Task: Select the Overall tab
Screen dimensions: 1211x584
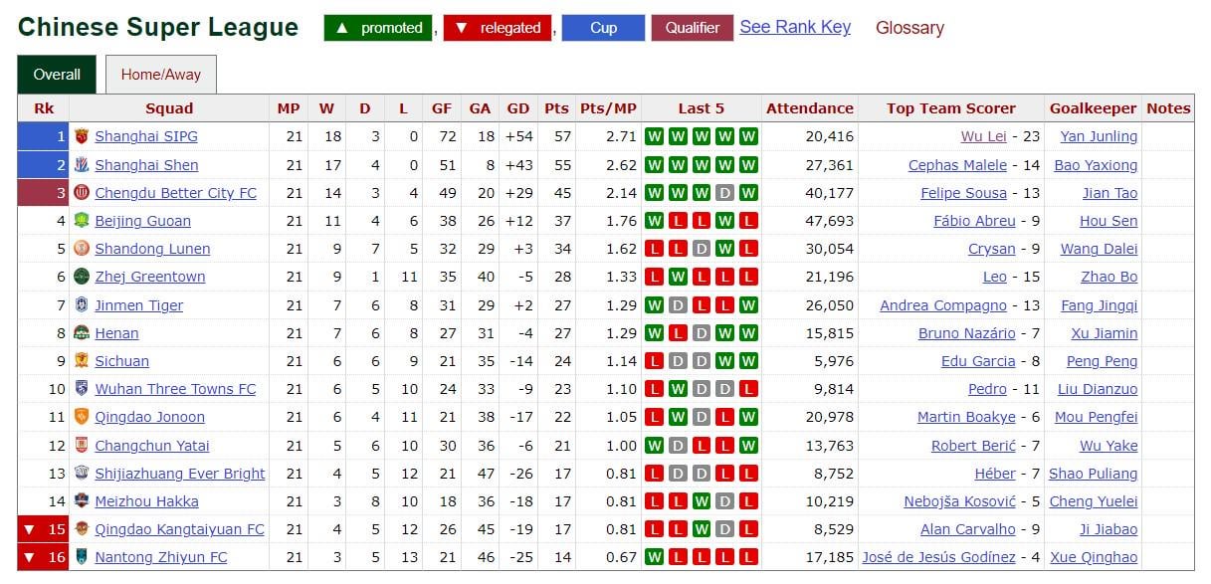Action: (x=56, y=74)
